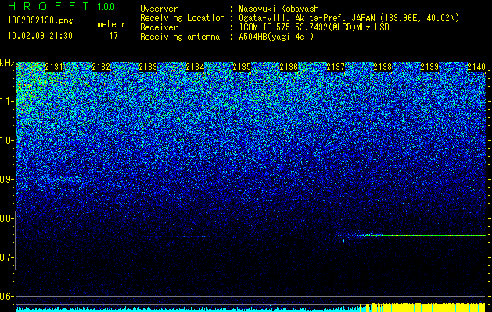The image size is (492, 312).
Task: Click the 2136 time marker
Action: pyautogui.click(x=289, y=67)
